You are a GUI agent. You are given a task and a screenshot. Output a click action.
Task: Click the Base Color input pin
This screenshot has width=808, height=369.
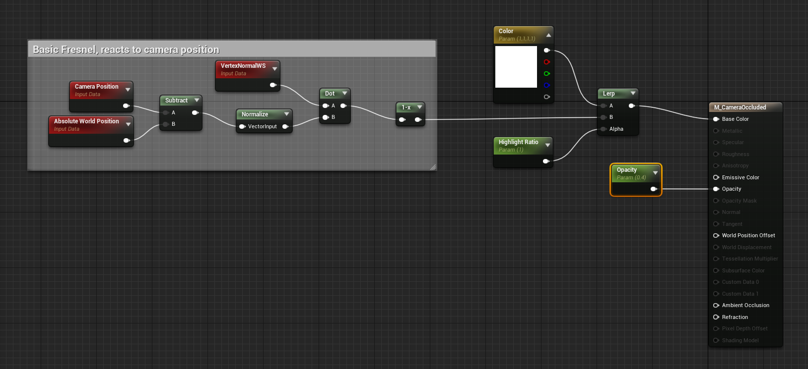(x=716, y=119)
